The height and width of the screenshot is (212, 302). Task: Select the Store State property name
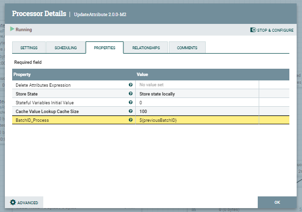pyautogui.click(x=27, y=94)
